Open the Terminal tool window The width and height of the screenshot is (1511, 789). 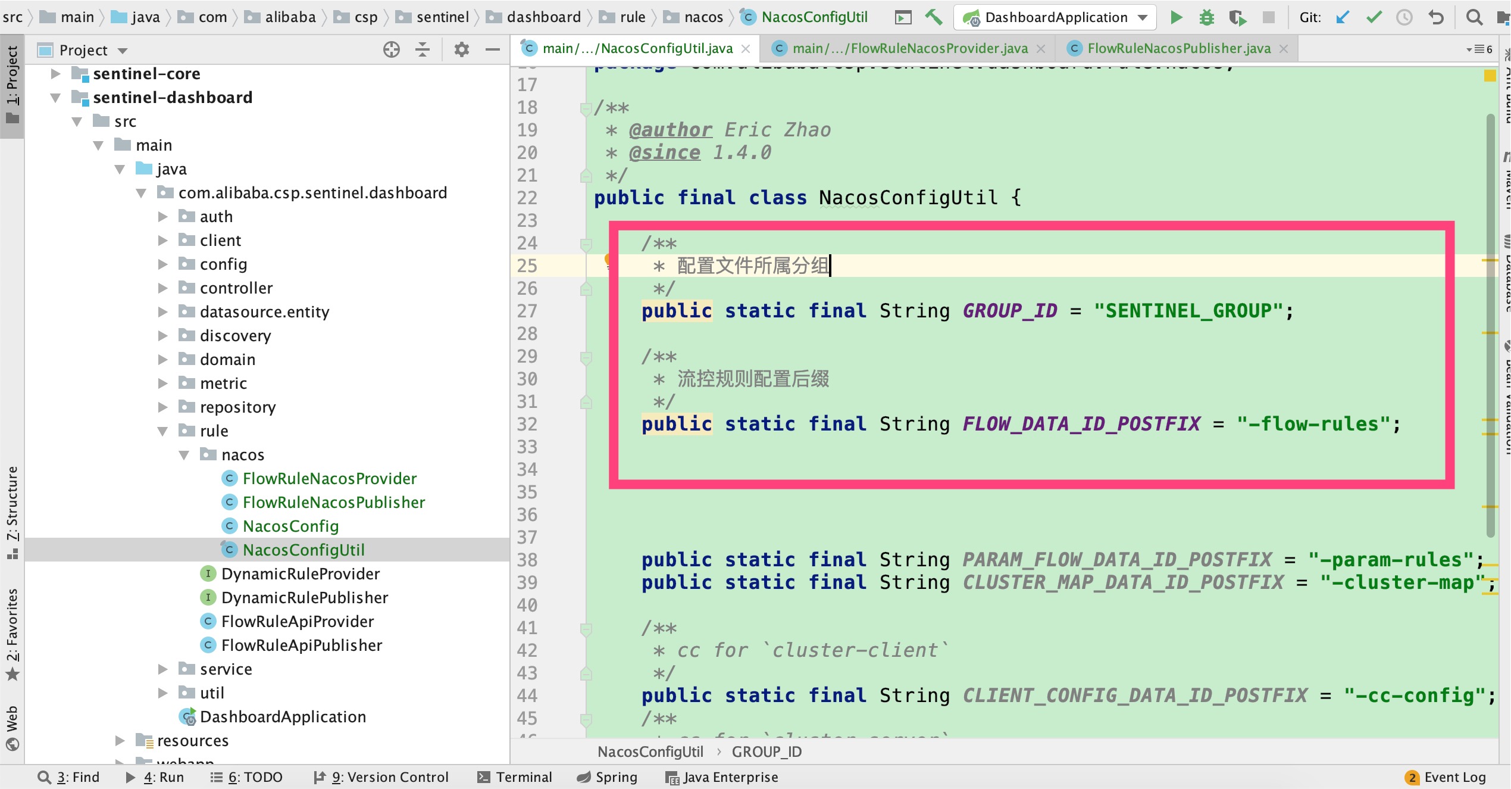point(515,778)
